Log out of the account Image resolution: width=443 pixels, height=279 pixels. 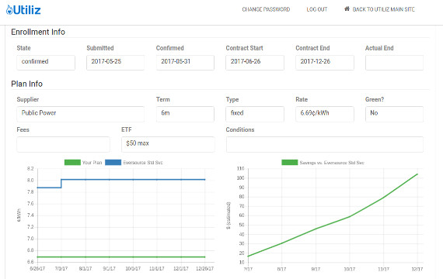(317, 9)
